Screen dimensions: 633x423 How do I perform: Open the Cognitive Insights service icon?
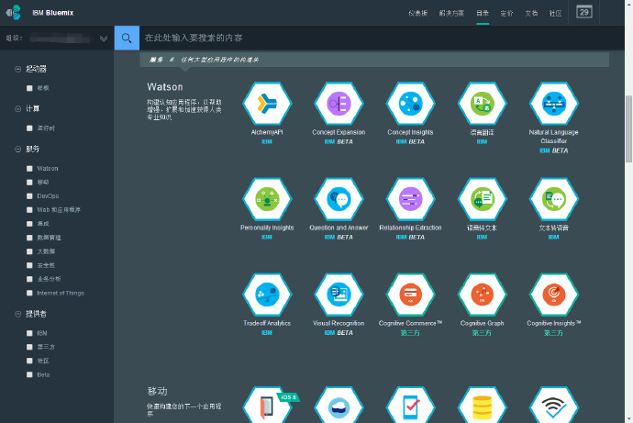[x=554, y=295]
